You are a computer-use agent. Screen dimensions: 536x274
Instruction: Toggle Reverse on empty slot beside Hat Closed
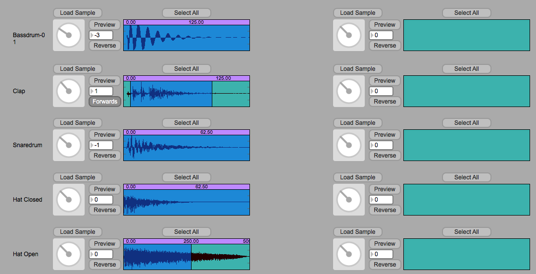(x=385, y=210)
